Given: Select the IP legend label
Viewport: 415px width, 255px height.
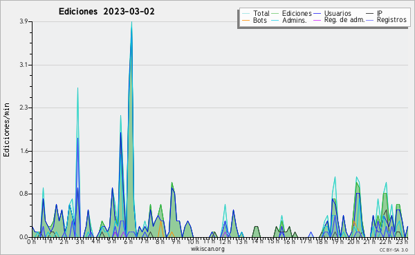Looking at the screenshot, I should pos(380,13).
